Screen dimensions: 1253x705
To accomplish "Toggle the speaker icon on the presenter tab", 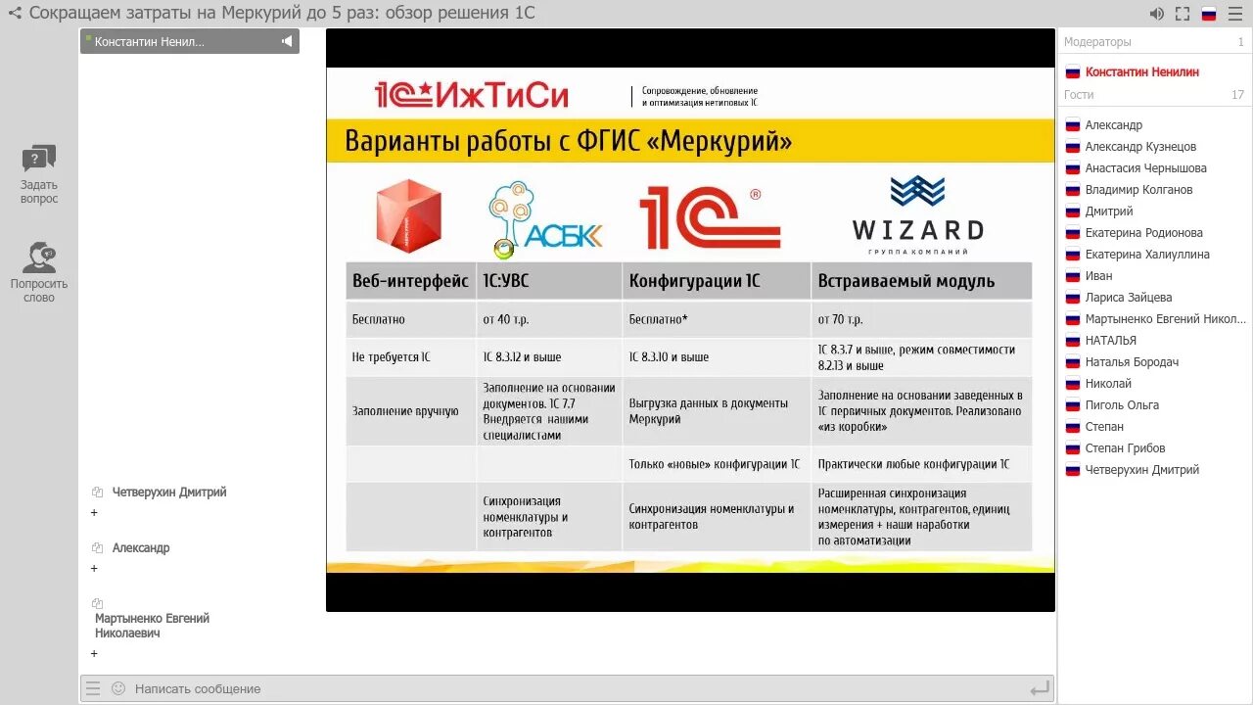I will tap(287, 41).
